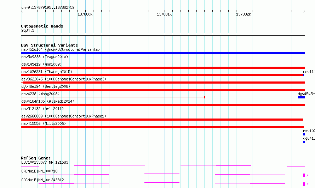Open the nsv1076231 (Thareja2015) label
The height and width of the screenshot is (188, 315).
pos(47,72)
